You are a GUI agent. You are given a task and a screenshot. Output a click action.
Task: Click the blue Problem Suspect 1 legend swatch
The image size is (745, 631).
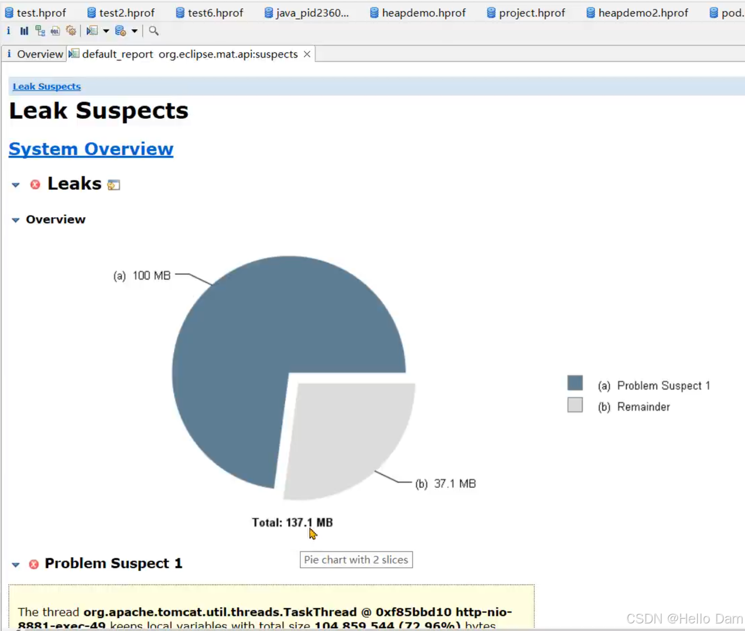tap(575, 382)
